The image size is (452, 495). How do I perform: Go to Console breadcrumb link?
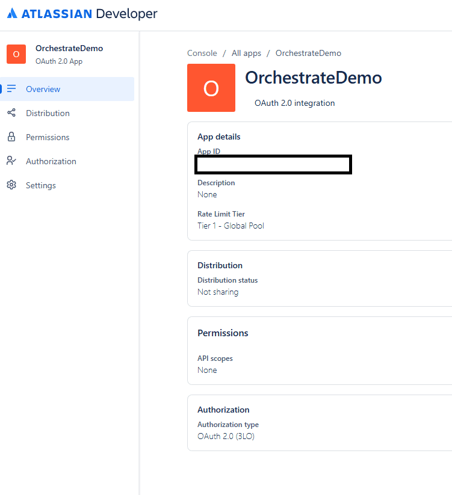(x=202, y=53)
